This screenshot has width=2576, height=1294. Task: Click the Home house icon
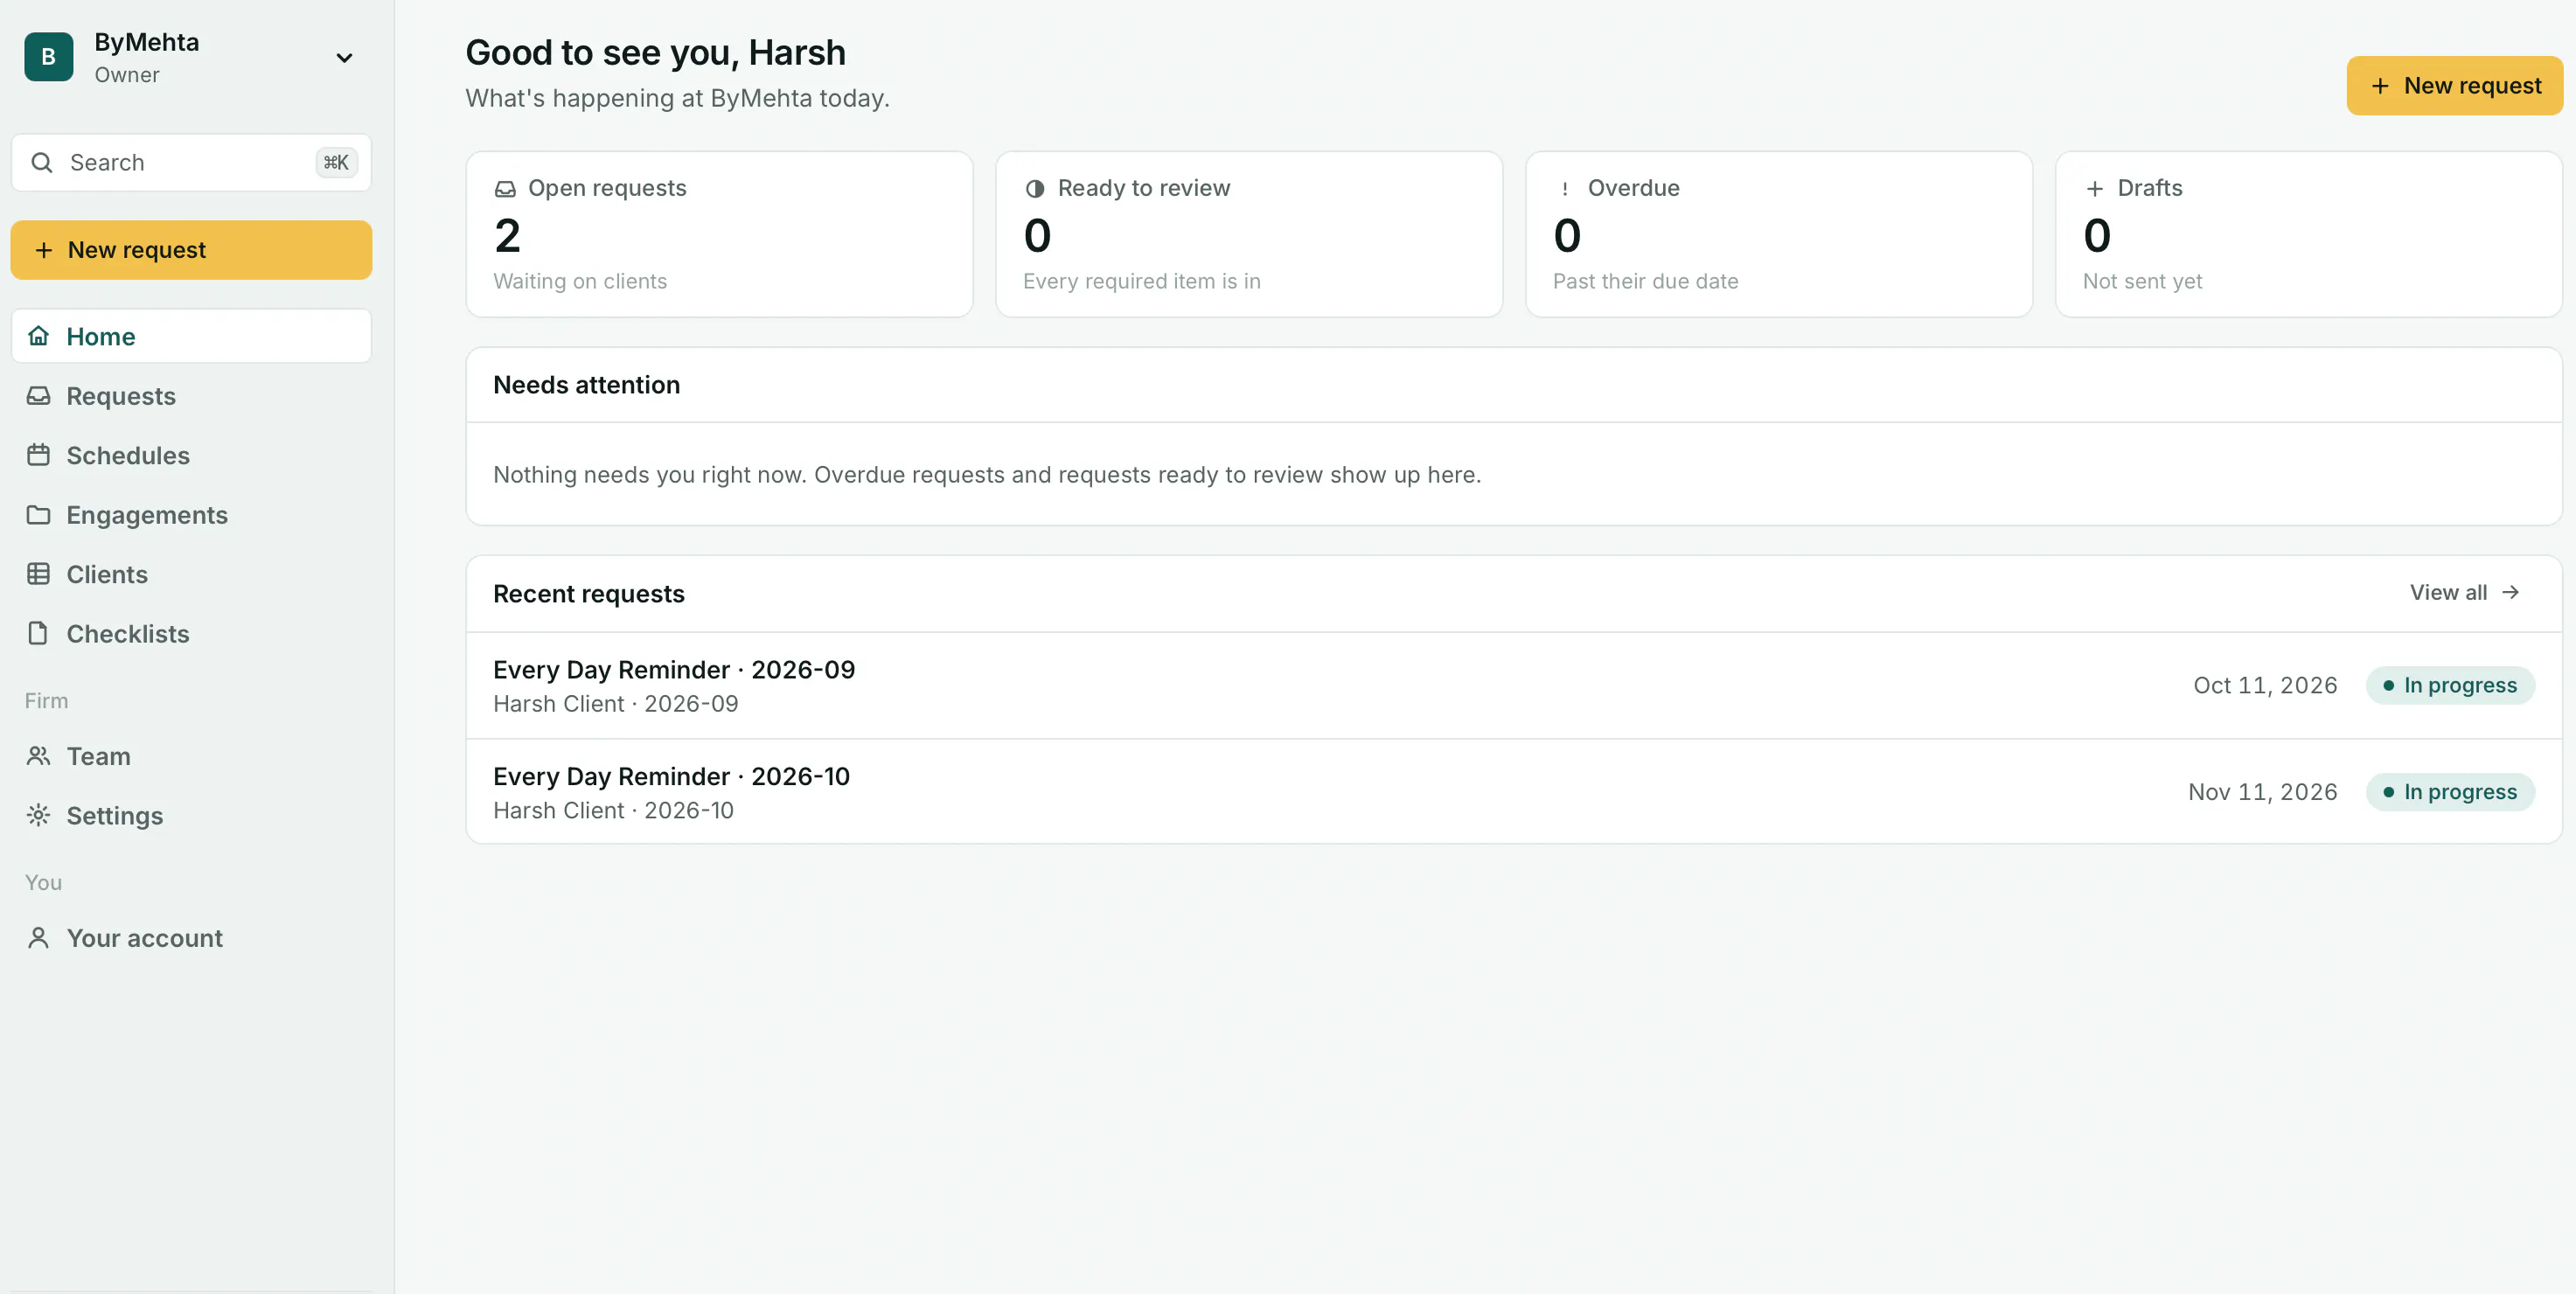click(x=38, y=336)
